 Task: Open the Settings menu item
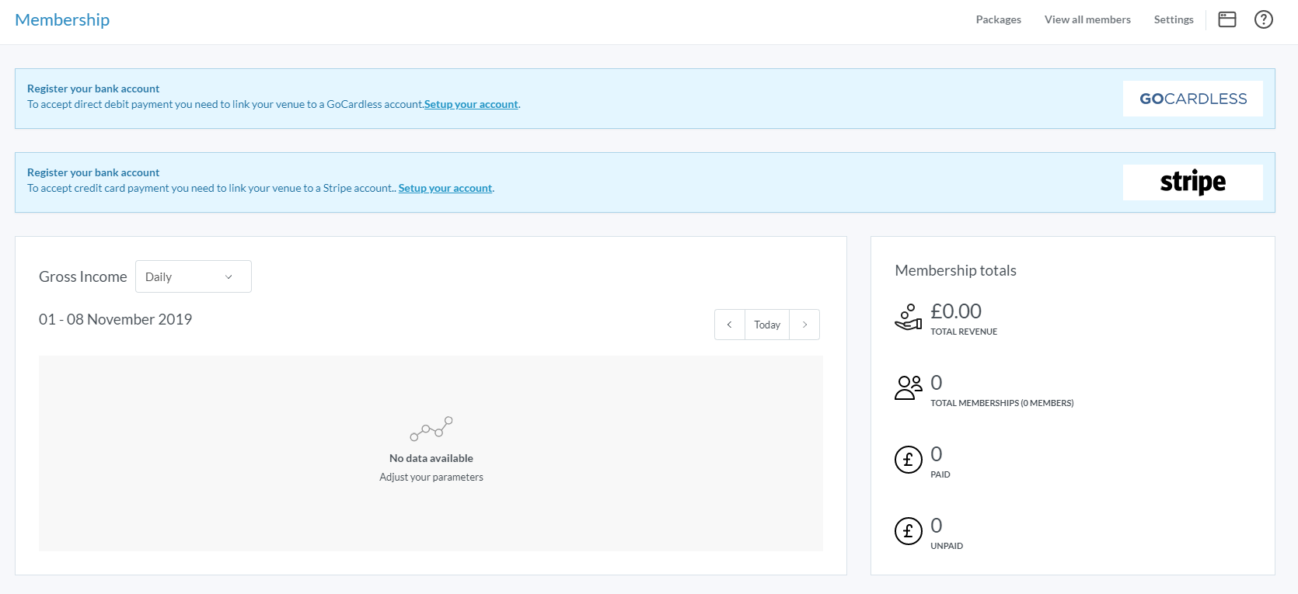(x=1173, y=19)
